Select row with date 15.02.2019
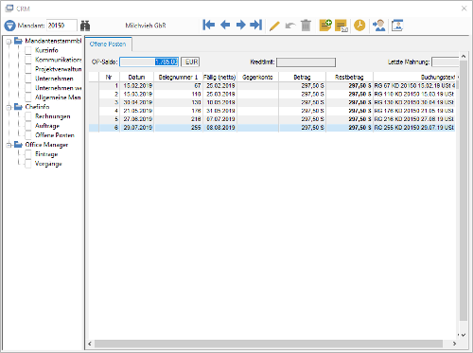The image size is (473, 353). click(272, 86)
